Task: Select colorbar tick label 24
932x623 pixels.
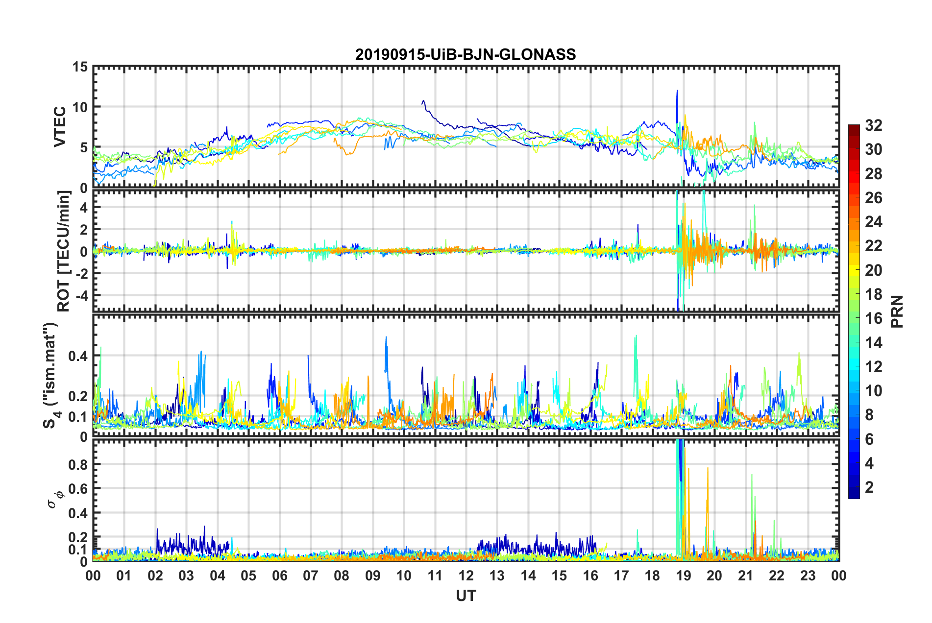Action: [874, 222]
